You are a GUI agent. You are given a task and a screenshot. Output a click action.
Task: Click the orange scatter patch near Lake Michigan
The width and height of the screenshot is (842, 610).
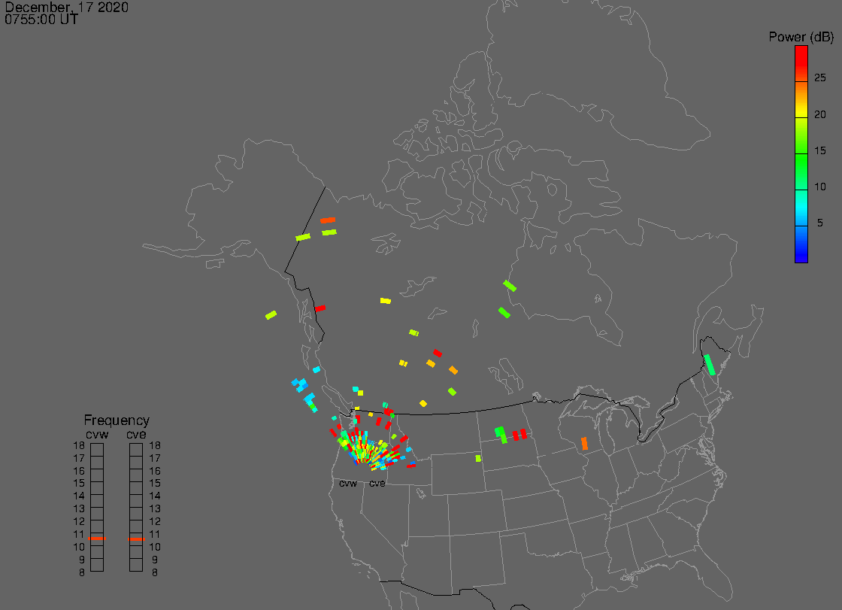584,443
